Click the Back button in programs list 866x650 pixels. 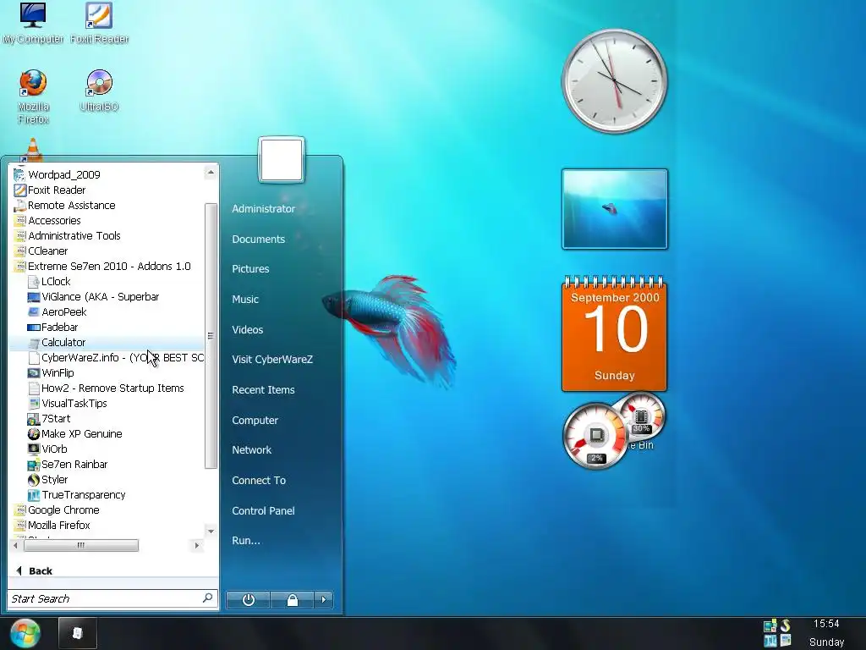pos(35,571)
